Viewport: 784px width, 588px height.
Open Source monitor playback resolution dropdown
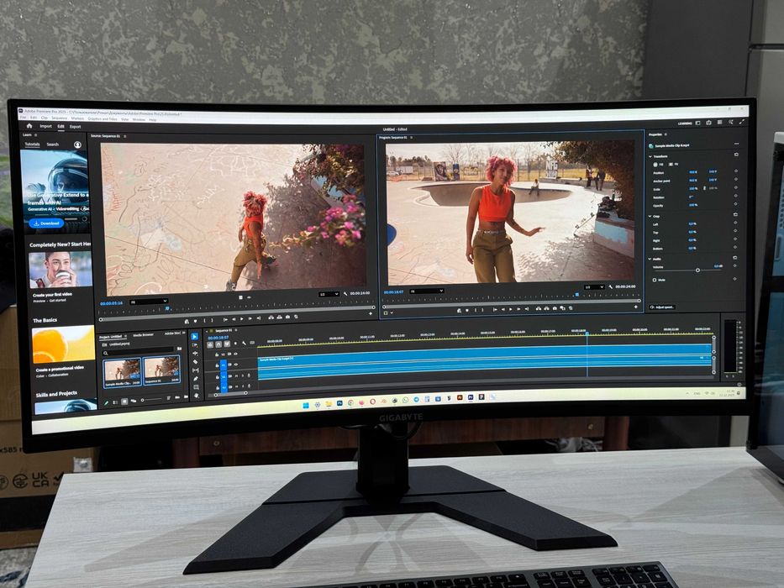coord(329,295)
